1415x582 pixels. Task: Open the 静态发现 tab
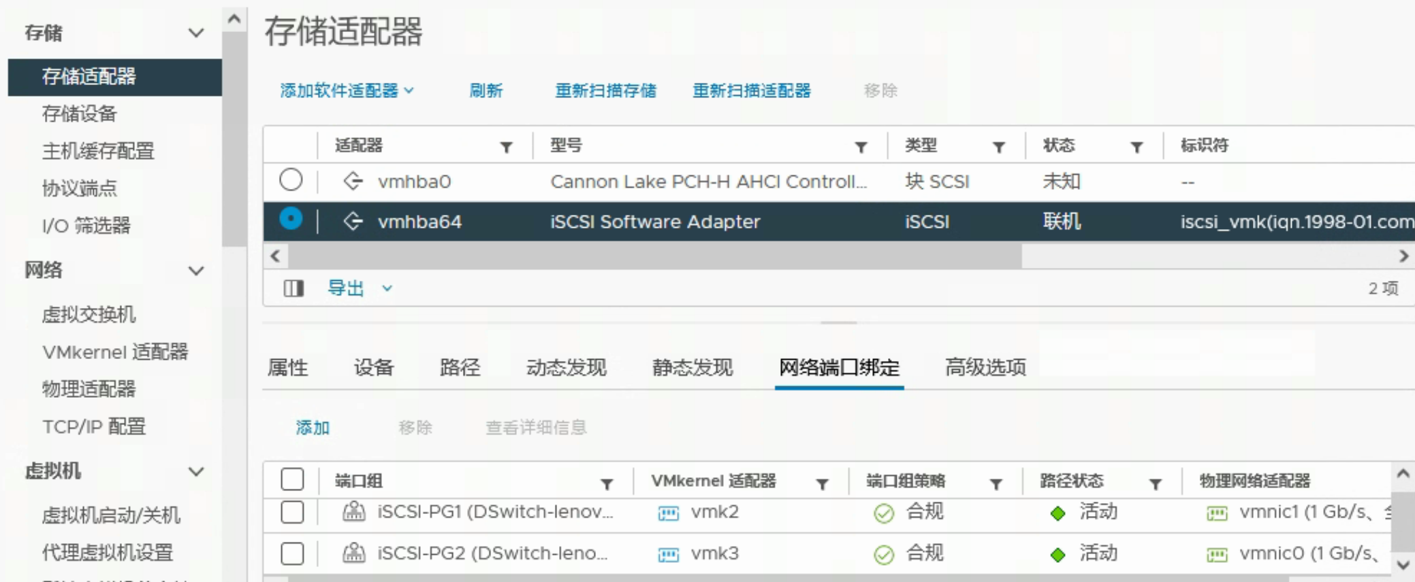(x=693, y=367)
